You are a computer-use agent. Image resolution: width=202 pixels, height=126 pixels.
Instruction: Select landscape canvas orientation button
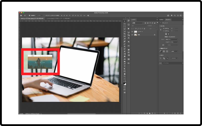[168, 34]
